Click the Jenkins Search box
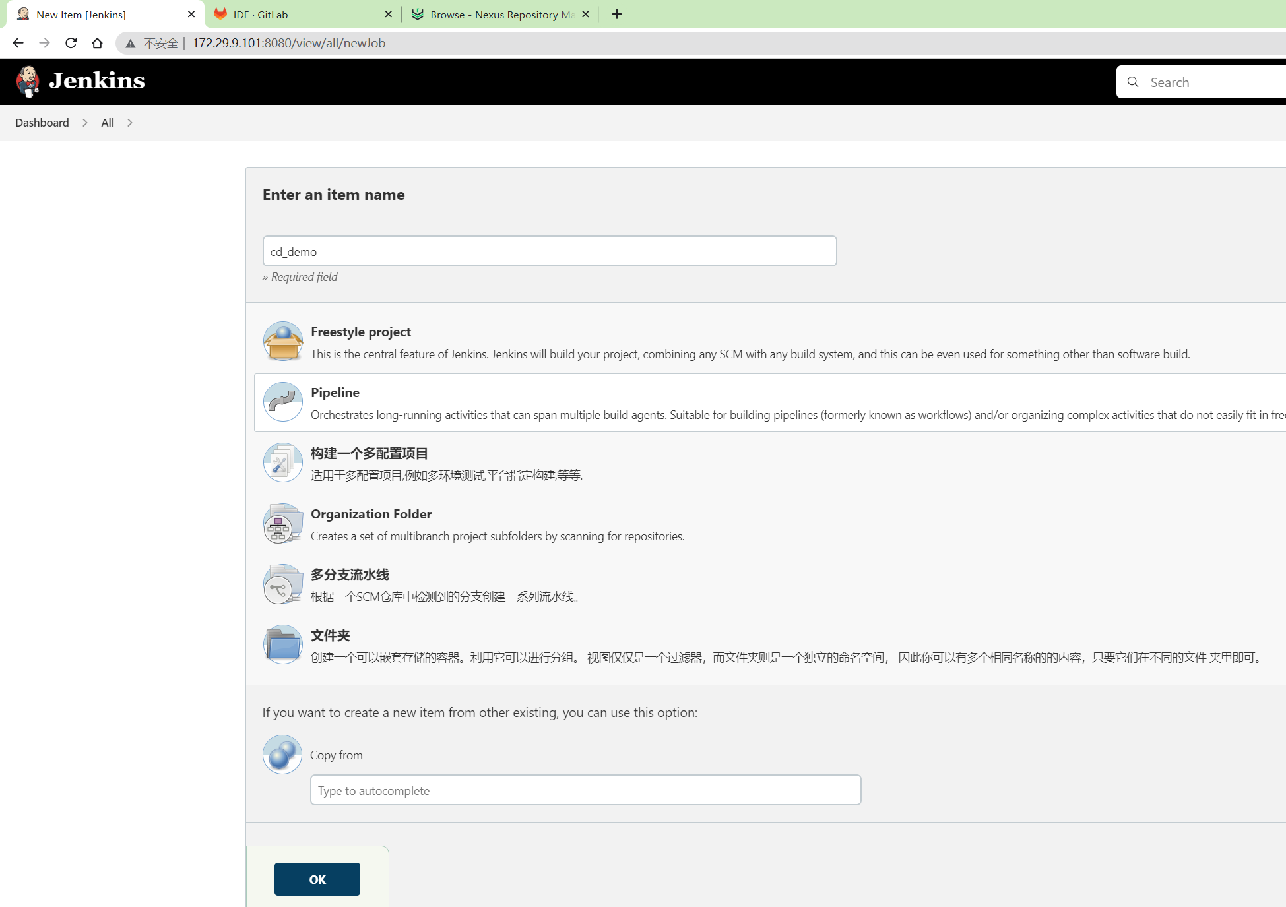1286x907 pixels. pos(1201,82)
